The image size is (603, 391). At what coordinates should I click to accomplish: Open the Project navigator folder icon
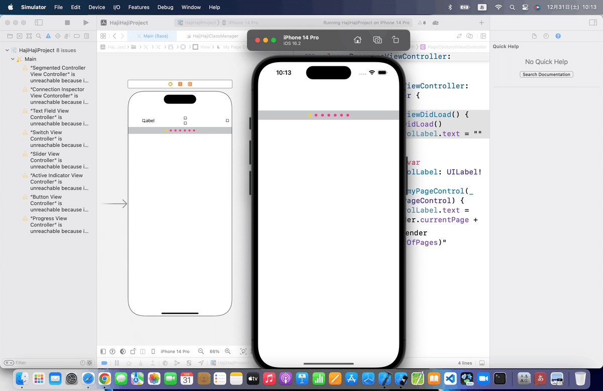tap(10, 36)
